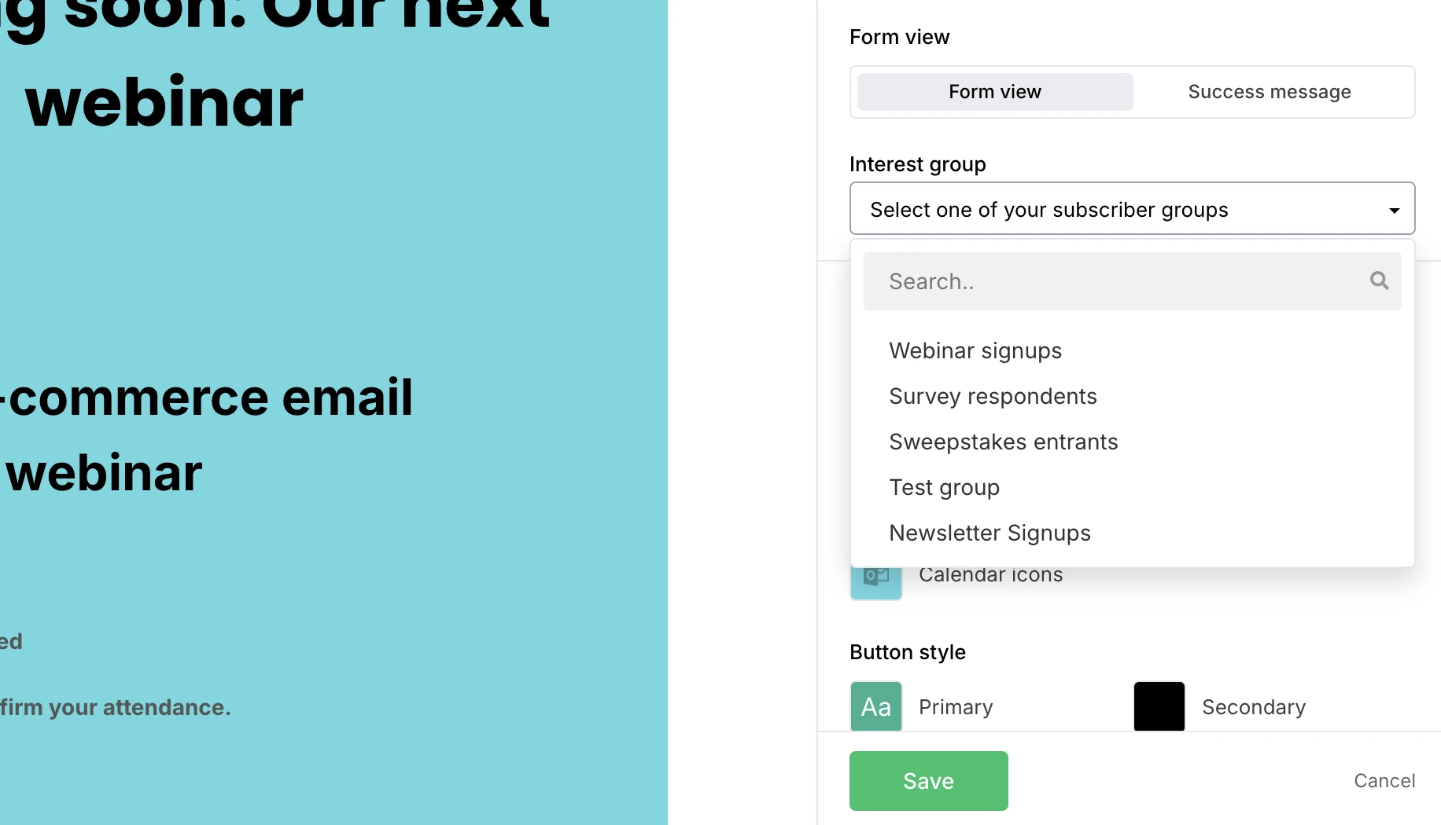Image resolution: width=1441 pixels, height=825 pixels.
Task: Collapse the Interest group dropdown arrow
Action: (x=1394, y=210)
